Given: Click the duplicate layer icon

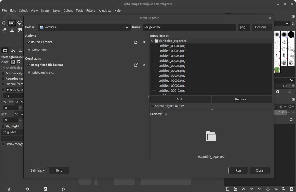Looking at the screenshot, I should [x=260, y=189].
